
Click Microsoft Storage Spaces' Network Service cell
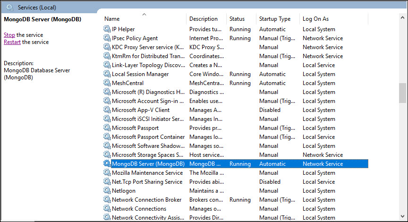[x=323, y=155]
